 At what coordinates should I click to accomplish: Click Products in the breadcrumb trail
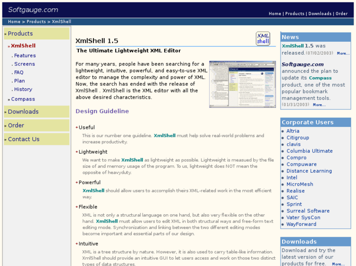36,21
